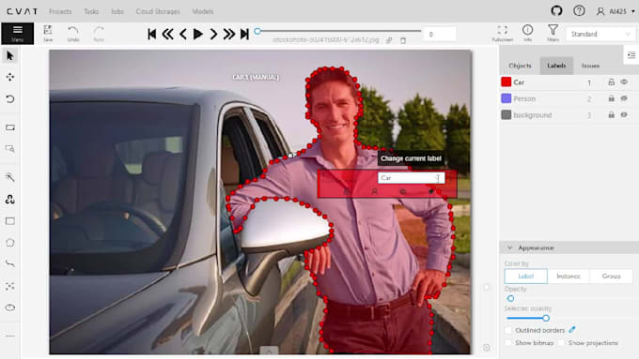Open the Jobs menu
The width and height of the screenshot is (639, 359).
(117, 11)
